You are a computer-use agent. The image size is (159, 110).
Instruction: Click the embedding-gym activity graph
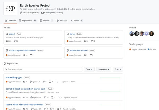tap(110, 78)
